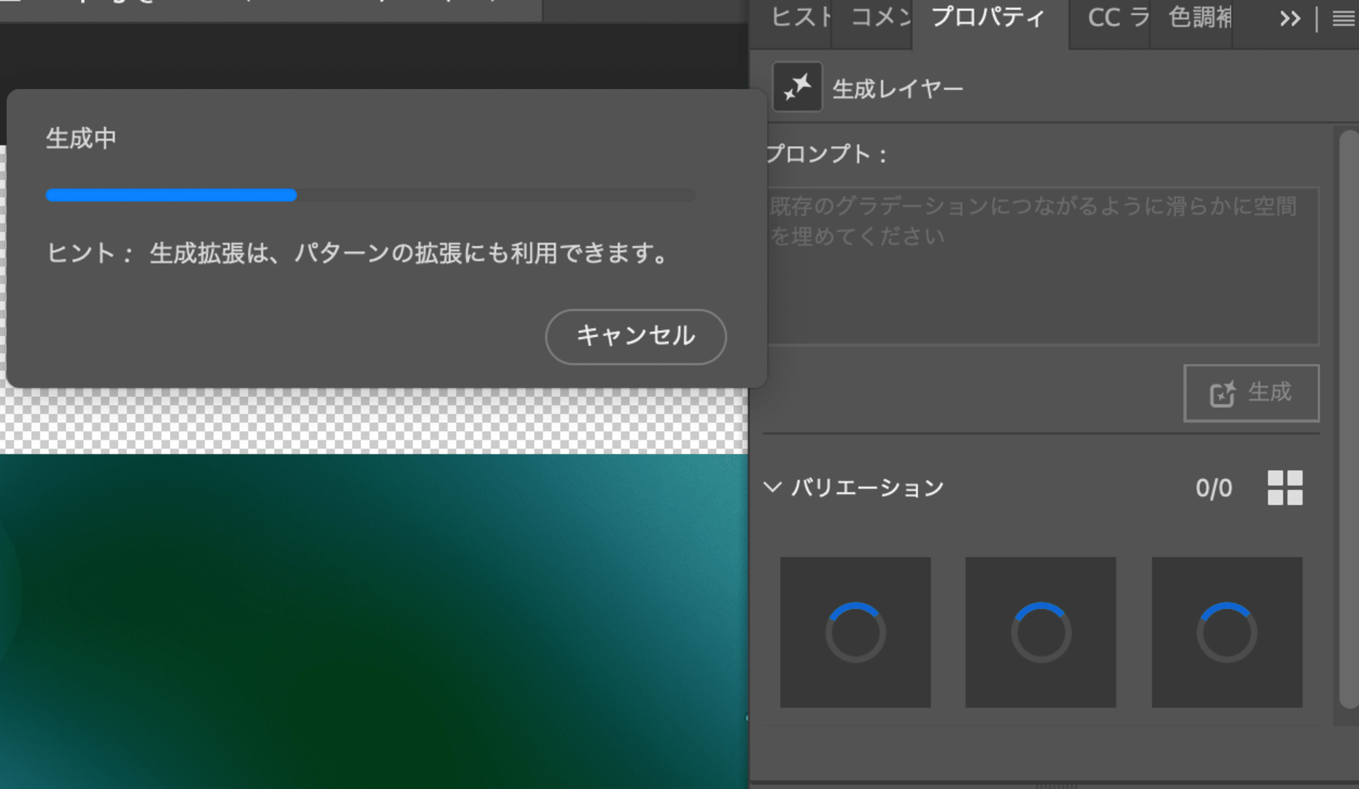Click the 0/0 variation counter

tap(1214, 489)
